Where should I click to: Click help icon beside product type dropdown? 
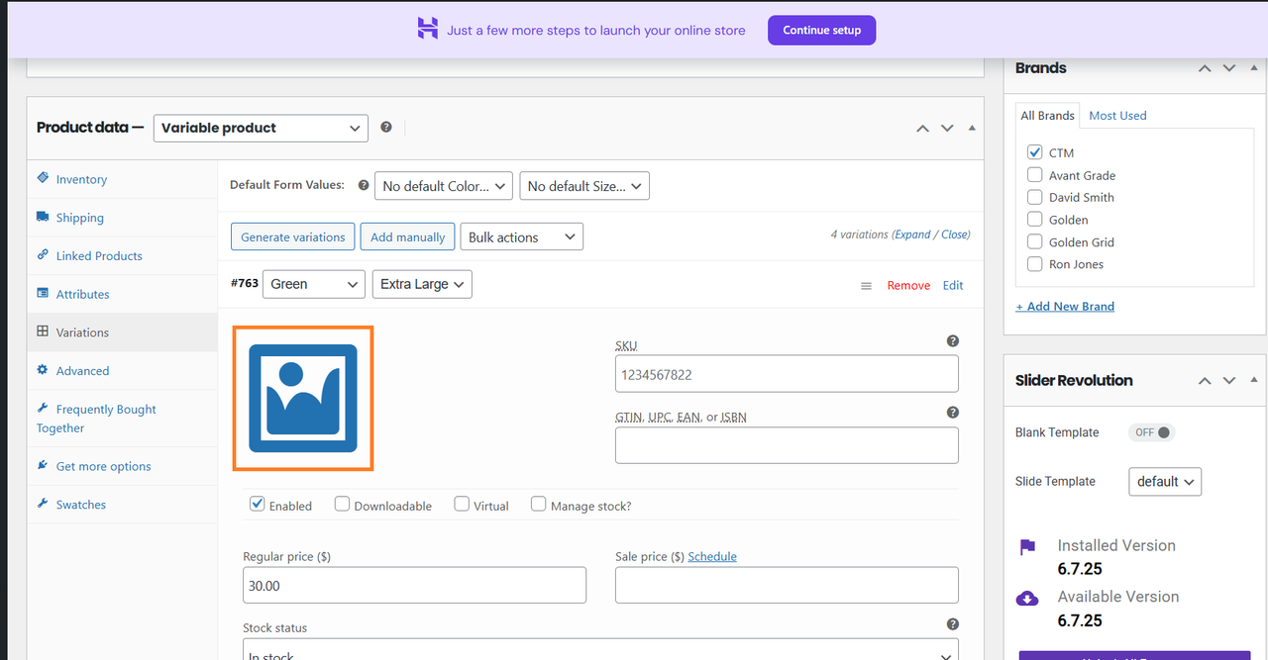coord(386,128)
